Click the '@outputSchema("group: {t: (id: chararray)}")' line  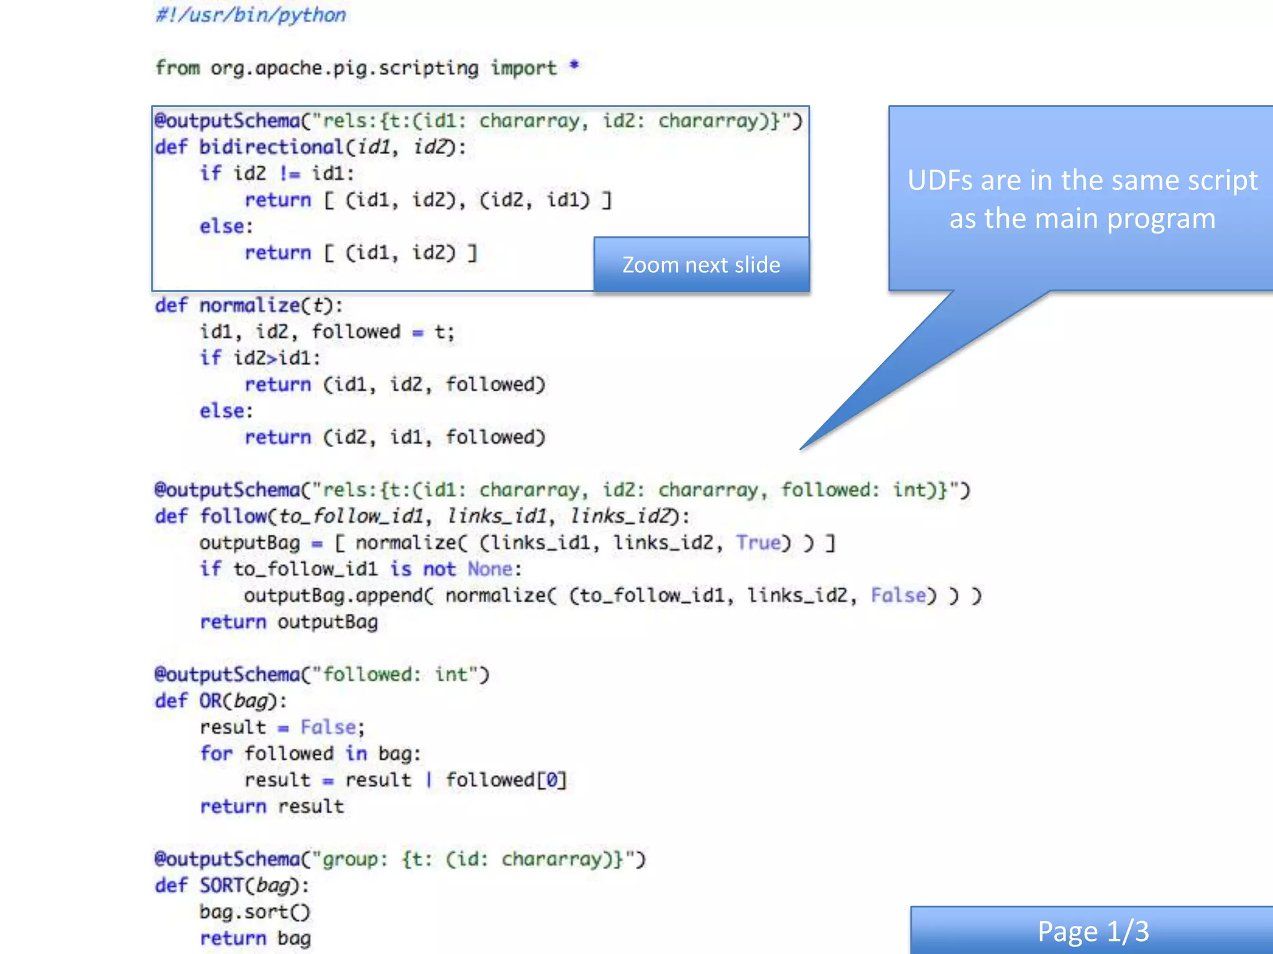coord(400,860)
